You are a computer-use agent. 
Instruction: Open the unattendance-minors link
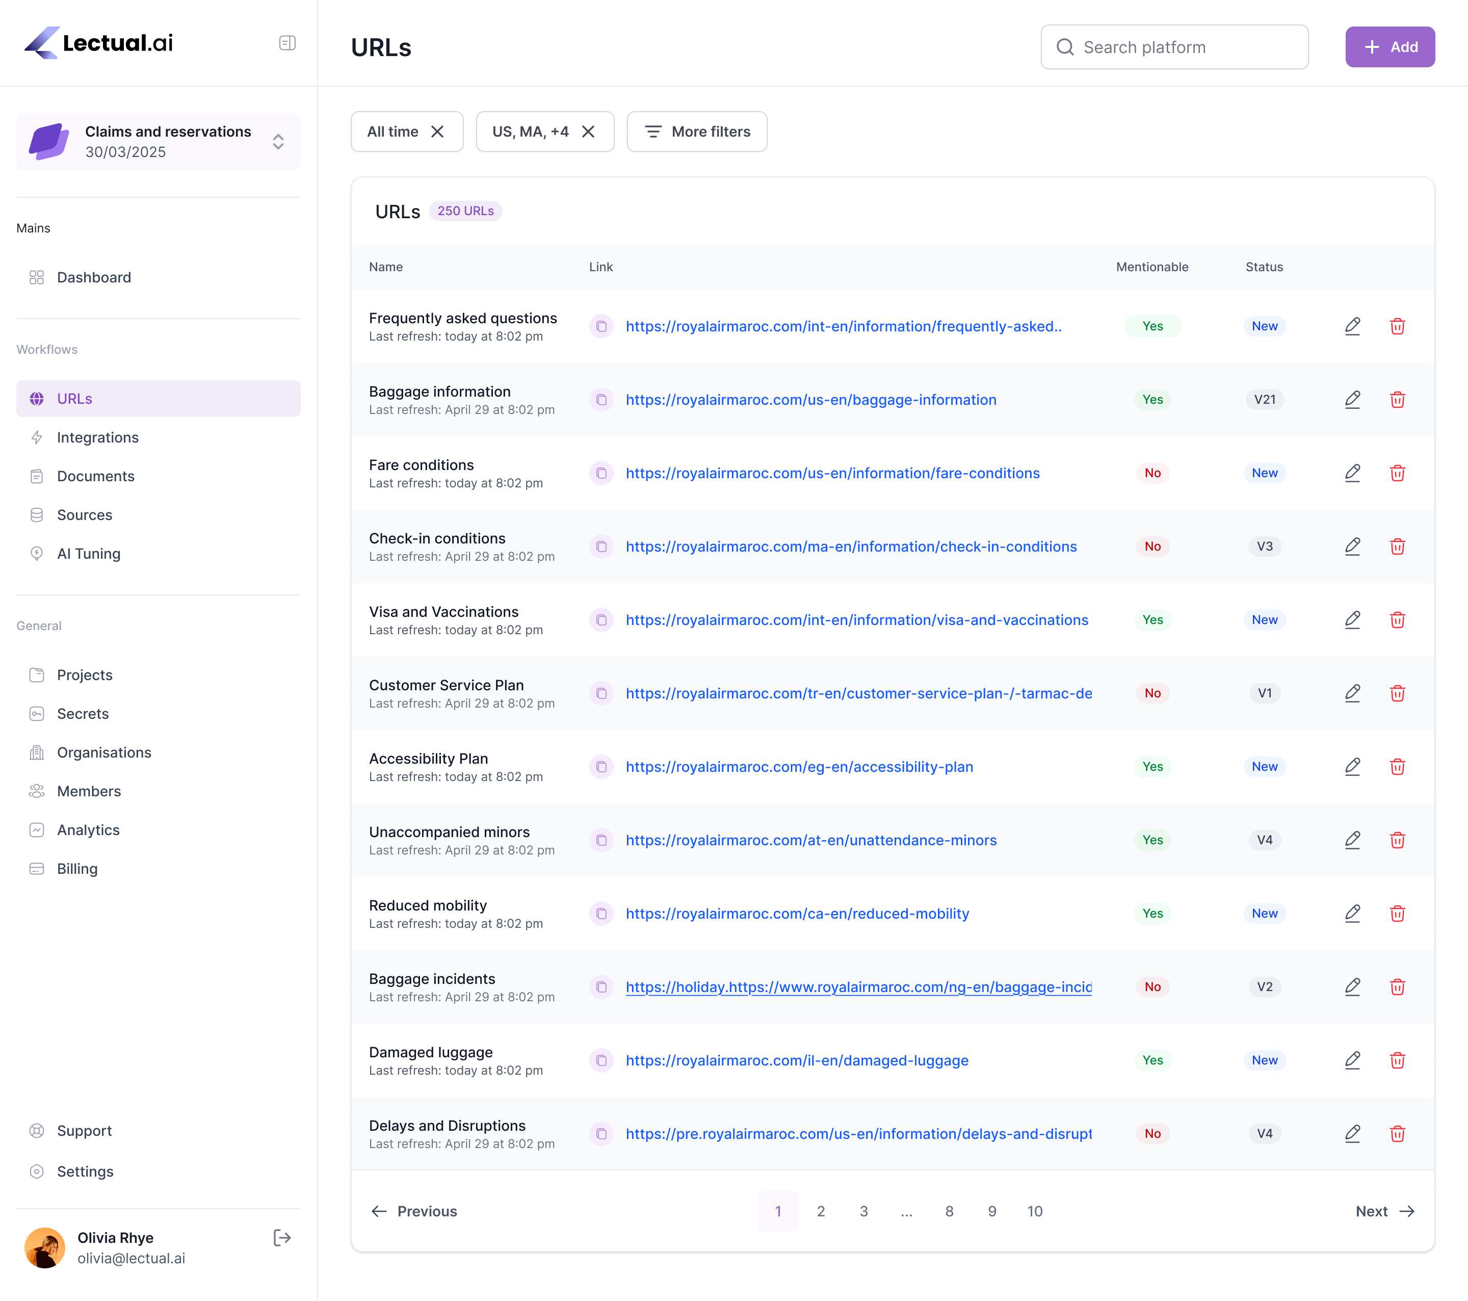pyautogui.click(x=811, y=840)
